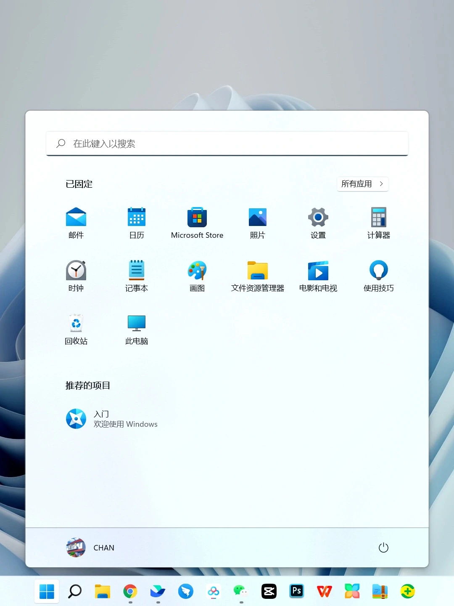The width and height of the screenshot is (454, 606).
Task: Open Microsoft Store
Action: (197, 222)
